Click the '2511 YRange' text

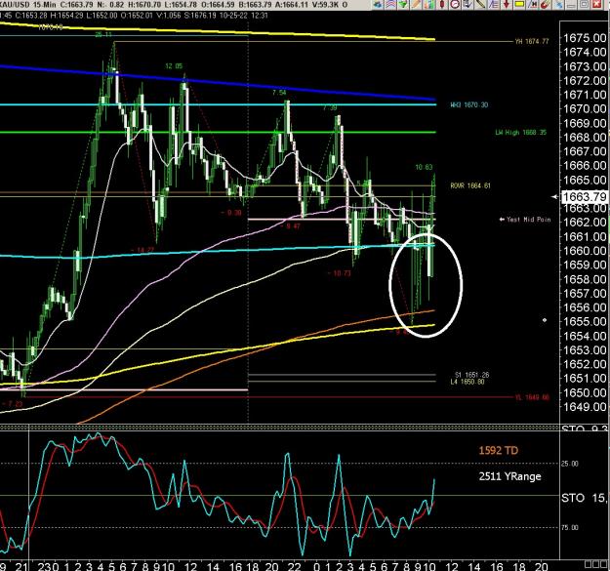coord(510,476)
